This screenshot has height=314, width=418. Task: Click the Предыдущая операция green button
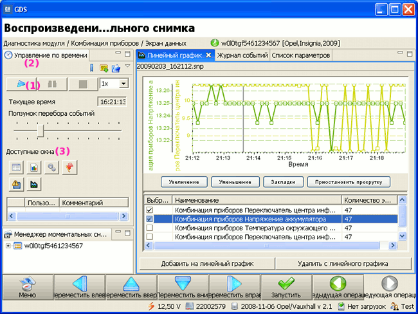tap(338, 288)
